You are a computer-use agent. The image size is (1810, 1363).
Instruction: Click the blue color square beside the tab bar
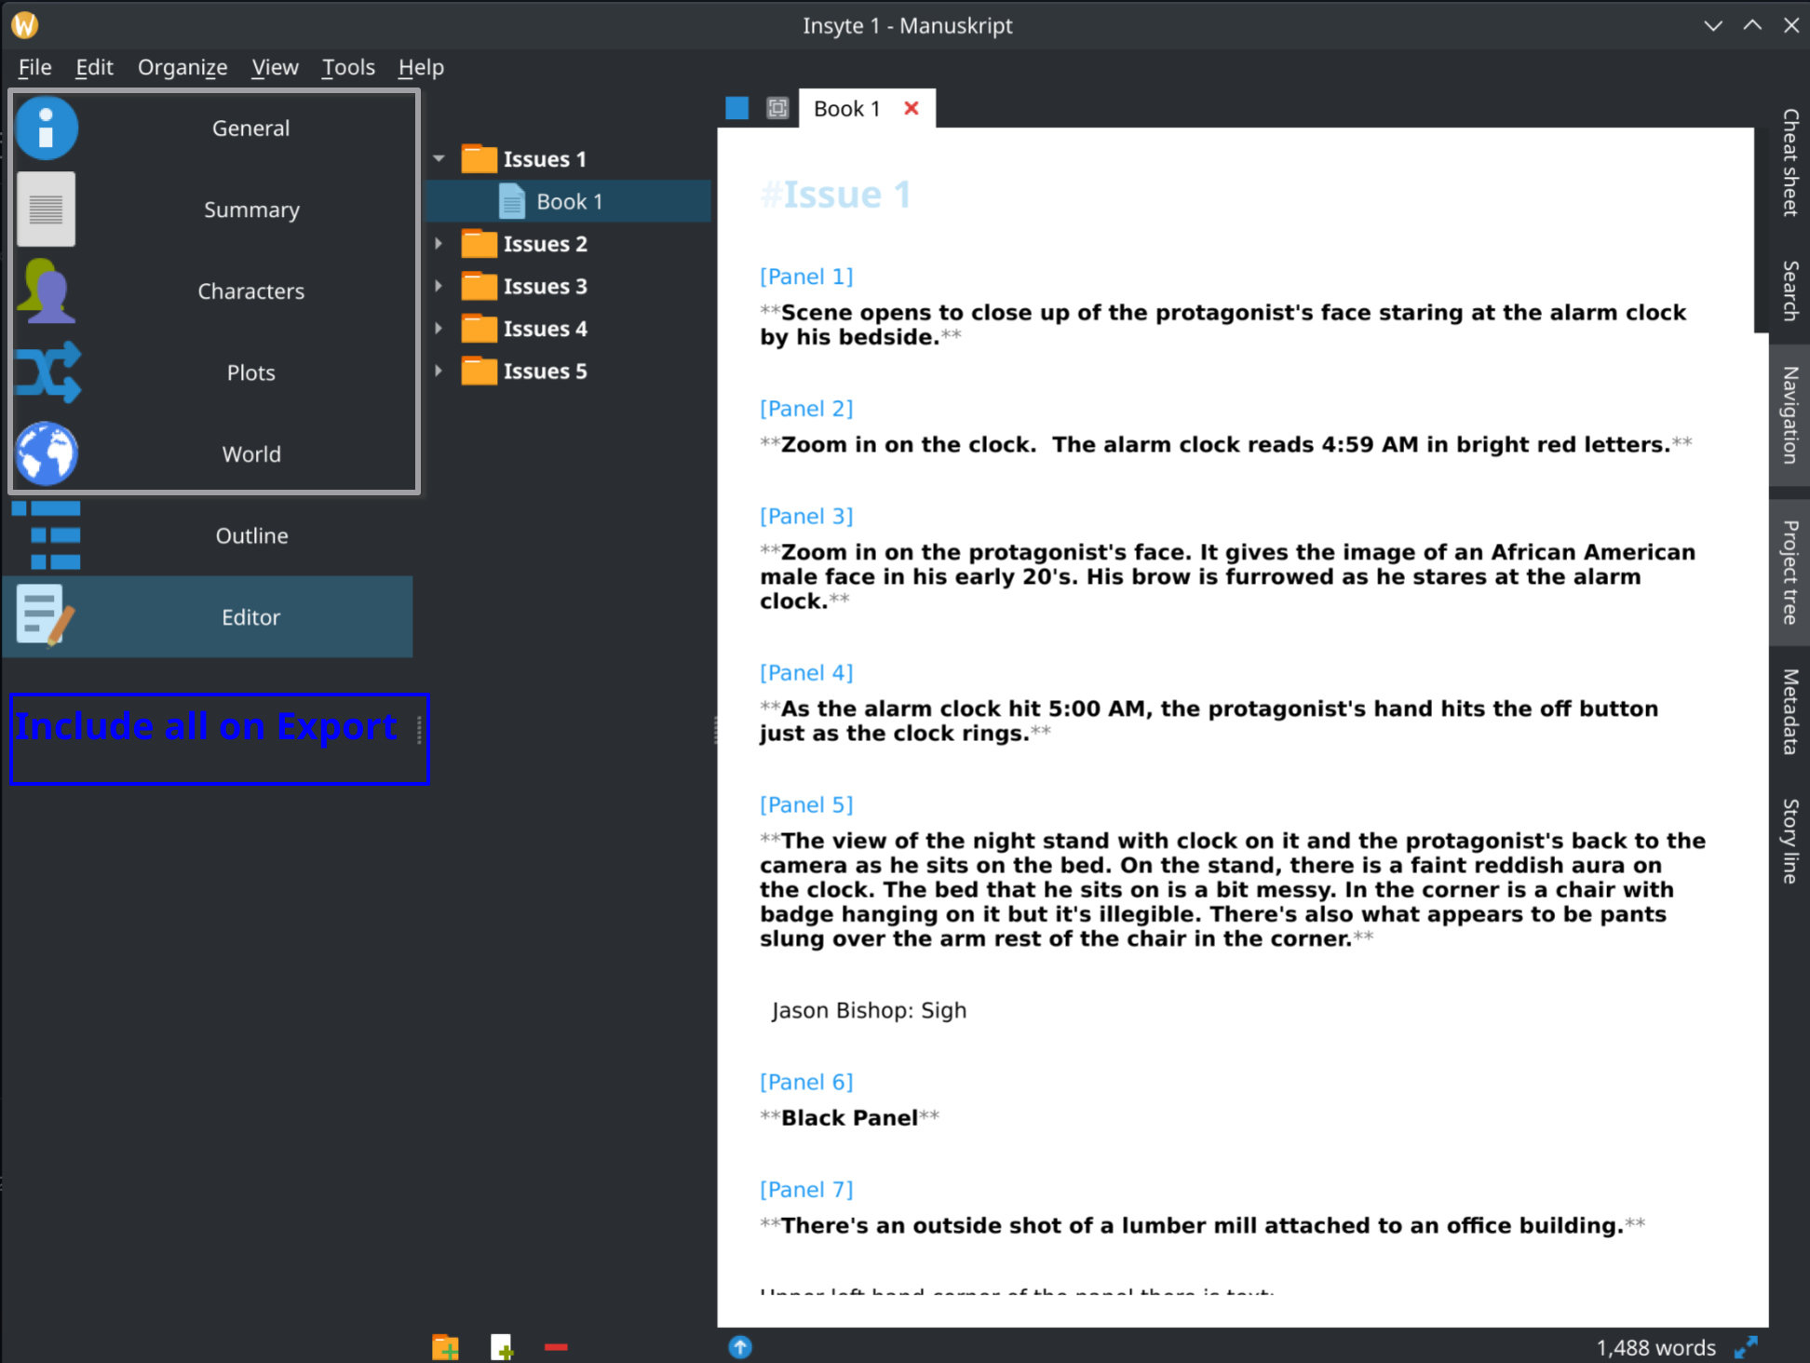click(x=736, y=108)
